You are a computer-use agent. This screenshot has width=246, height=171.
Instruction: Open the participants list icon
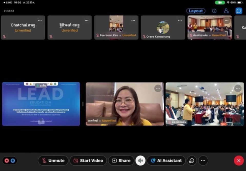coord(226,11)
